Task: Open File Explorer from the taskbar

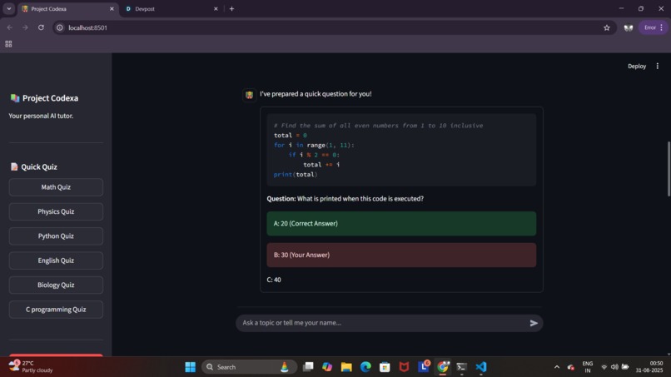Action: (x=346, y=367)
